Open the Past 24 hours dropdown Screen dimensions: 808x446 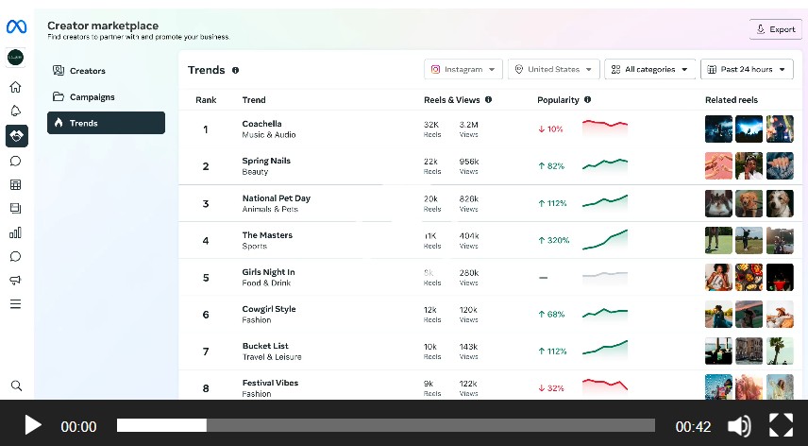[x=747, y=69]
